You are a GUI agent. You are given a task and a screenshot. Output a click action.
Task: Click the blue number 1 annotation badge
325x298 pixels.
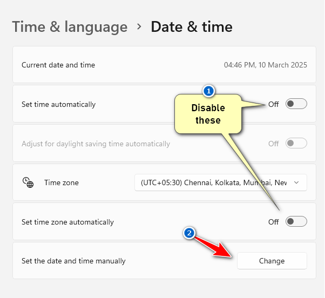tap(208, 91)
